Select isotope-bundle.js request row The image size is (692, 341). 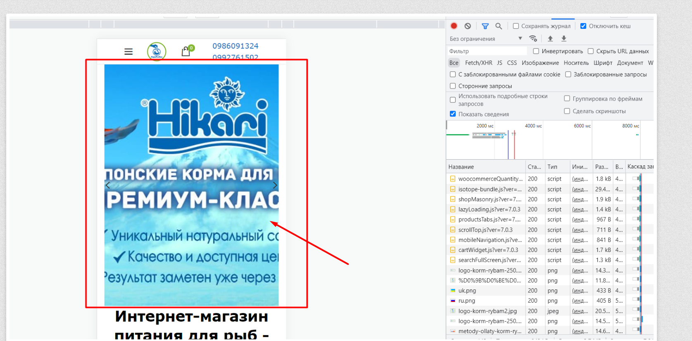pyautogui.click(x=549, y=189)
